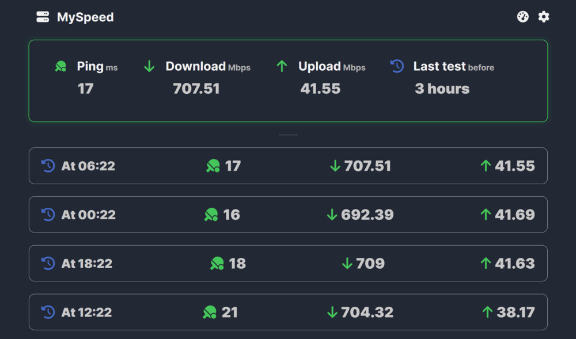Click the green download arrow in summary
576x339 pixels.
[149, 66]
